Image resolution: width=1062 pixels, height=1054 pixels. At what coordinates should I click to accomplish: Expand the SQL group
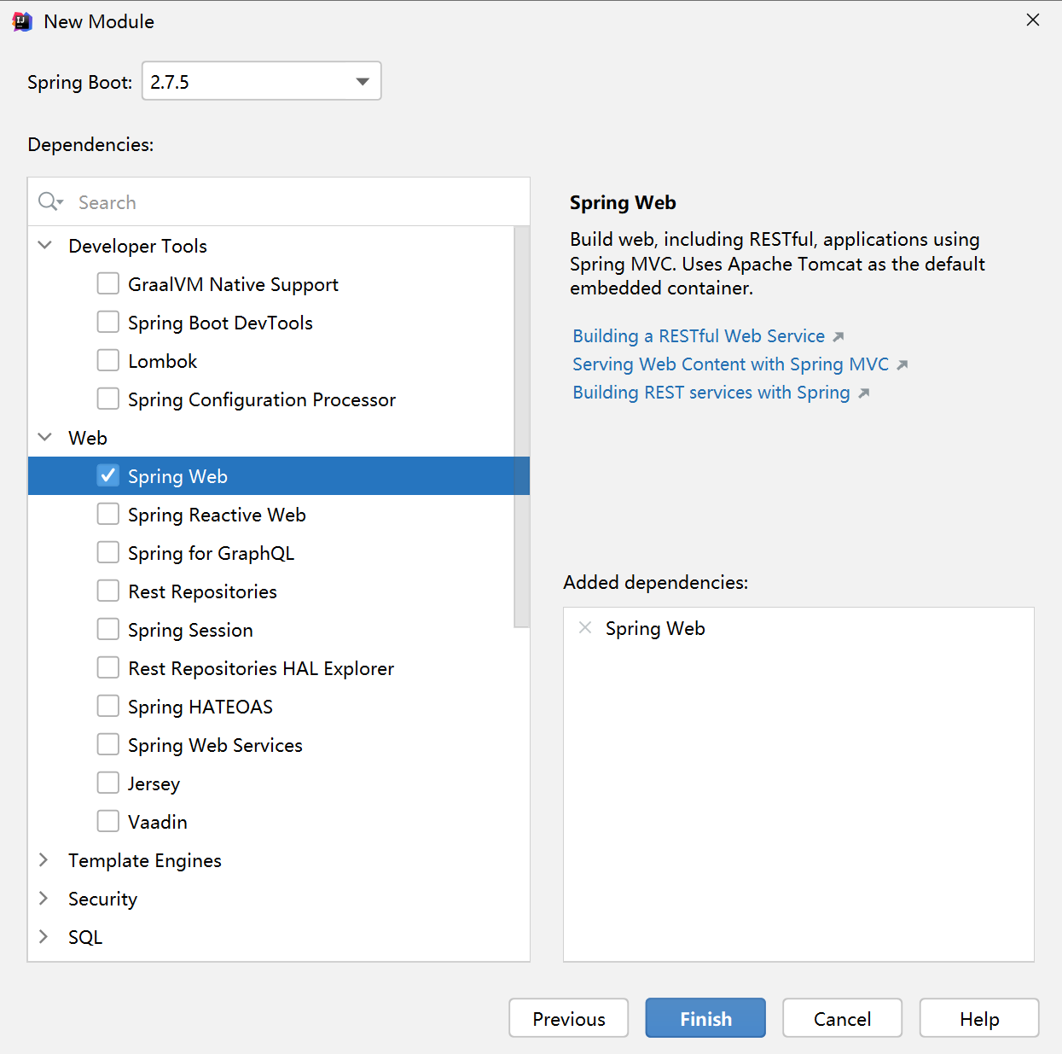click(44, 936)
